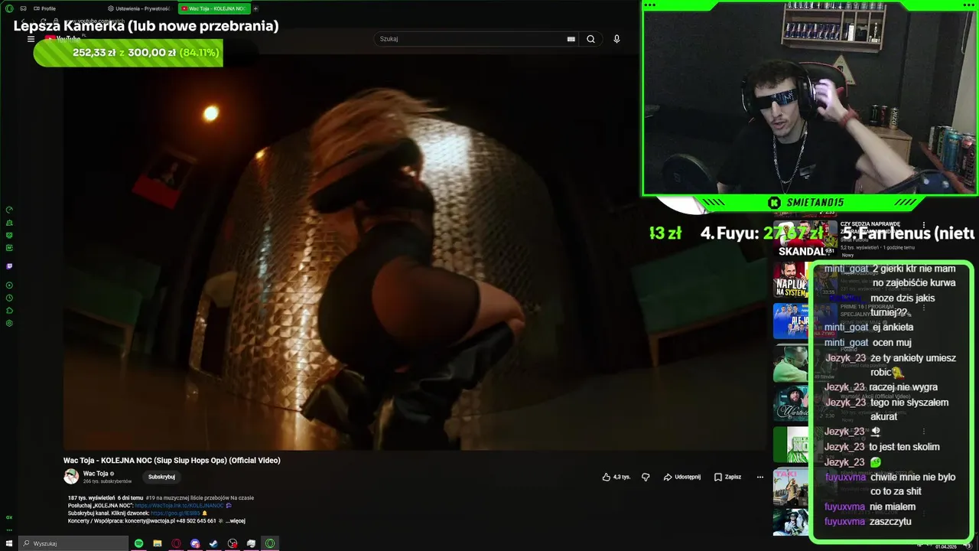Save the video with Zapisz
Image resolution: width=979 pixels, height=551 pixels.
[727, 477]
